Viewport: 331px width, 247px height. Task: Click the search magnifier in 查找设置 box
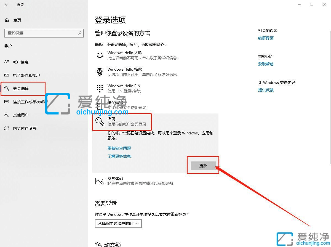pos(80,33)
